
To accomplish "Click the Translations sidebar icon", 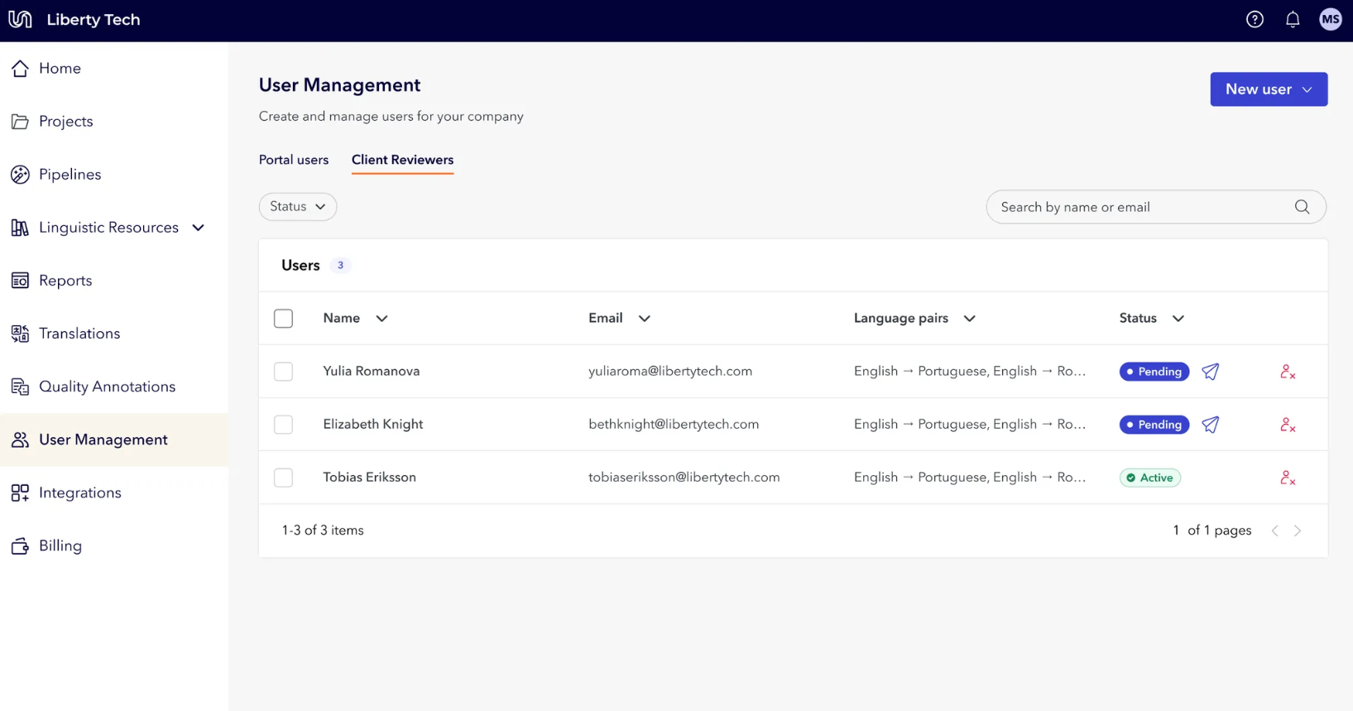I will click(20, 334).
